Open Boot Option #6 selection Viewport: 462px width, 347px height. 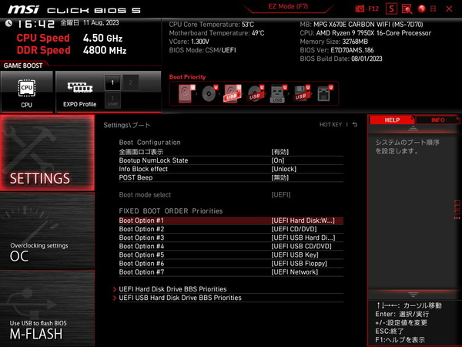[231, 264]
